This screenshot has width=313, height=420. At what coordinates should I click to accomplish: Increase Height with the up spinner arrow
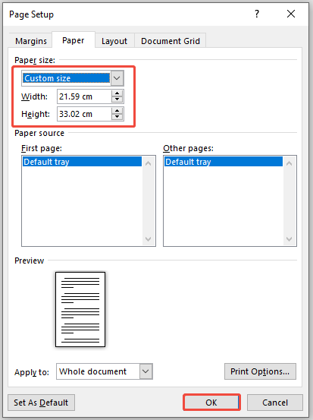117,111
